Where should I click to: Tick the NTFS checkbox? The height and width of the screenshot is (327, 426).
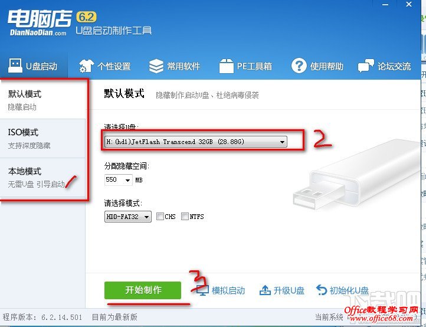(x=185, y=217)
